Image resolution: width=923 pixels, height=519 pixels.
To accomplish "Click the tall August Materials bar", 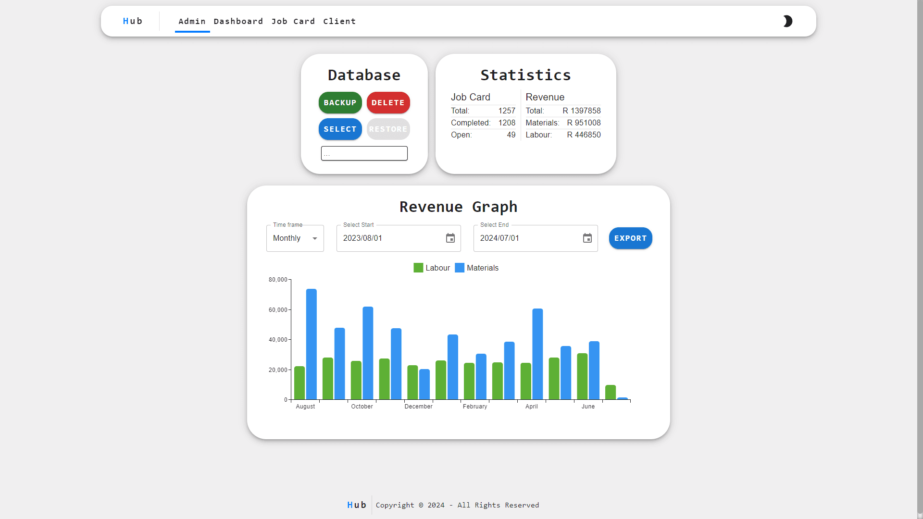I will pos(311,344).
